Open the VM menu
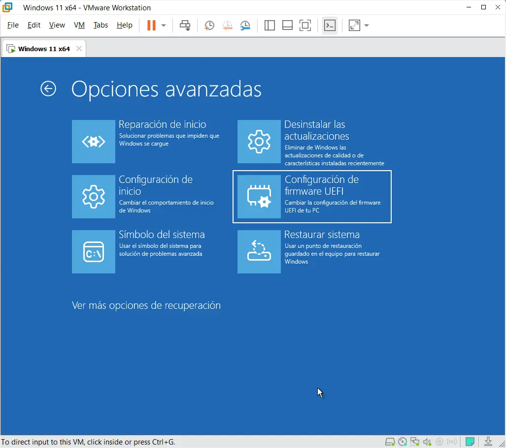506x448 pixels. (79, 25)
